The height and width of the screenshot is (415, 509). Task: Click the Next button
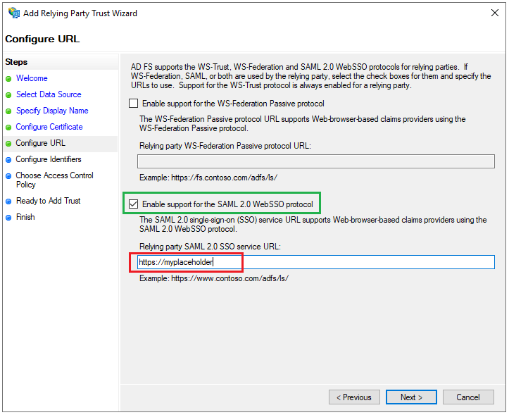point(411,397)
